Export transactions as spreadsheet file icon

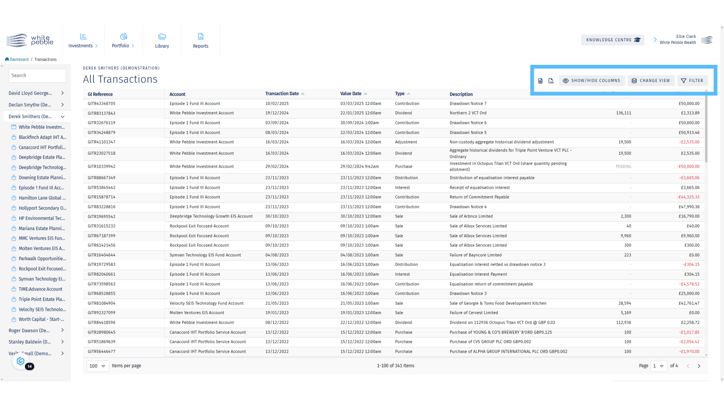coord(540,81)
